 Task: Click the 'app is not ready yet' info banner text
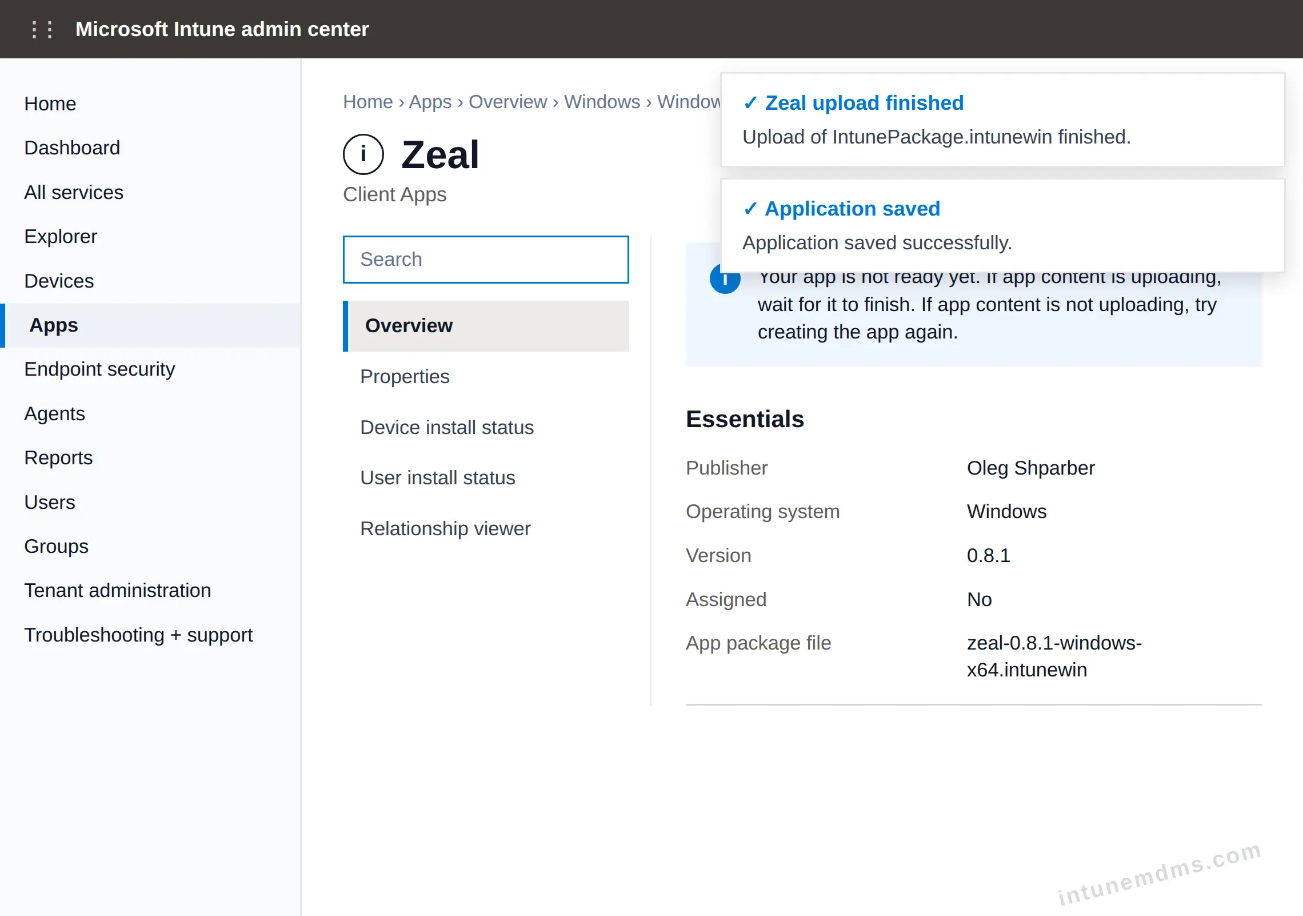click(989, 305)
